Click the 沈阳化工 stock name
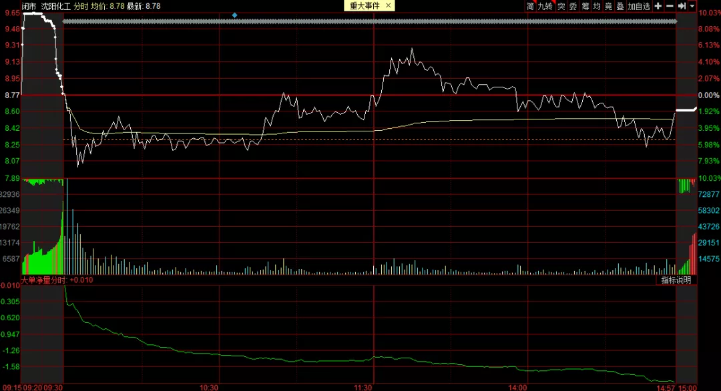The width and height of the screenshot is (721, 391). coord(55,6)
